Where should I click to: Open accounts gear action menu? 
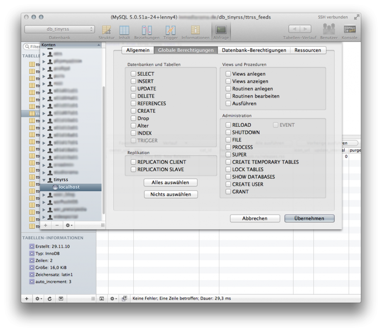69,225
